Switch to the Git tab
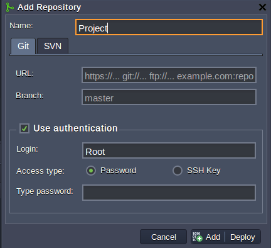The width and height of the screenshot is (271, 248). [23, 46]
